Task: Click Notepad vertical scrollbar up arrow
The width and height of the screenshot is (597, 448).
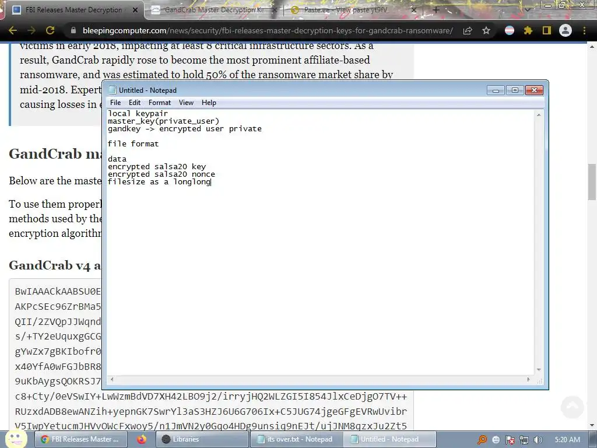Action: tap(539, 115)
